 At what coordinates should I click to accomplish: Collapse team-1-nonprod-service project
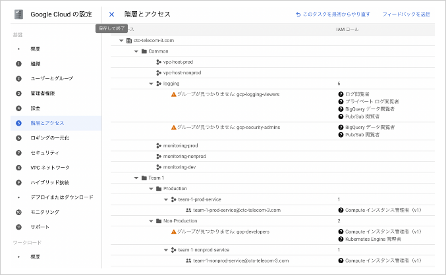coord(166,250)
